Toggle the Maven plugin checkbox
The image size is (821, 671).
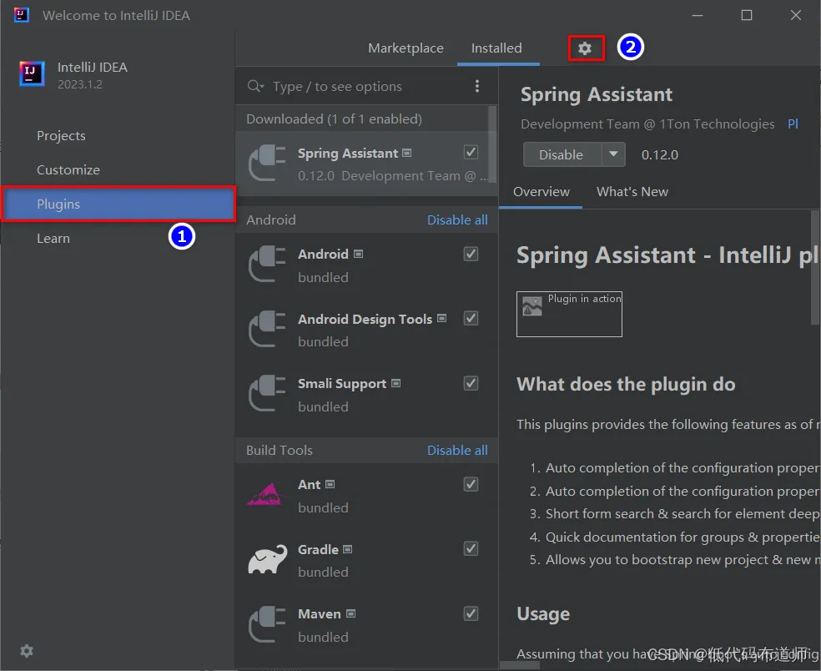point(471,613)
